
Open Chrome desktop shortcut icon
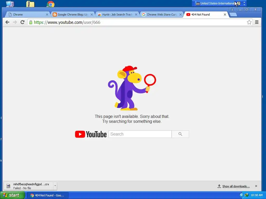[51, 4]
